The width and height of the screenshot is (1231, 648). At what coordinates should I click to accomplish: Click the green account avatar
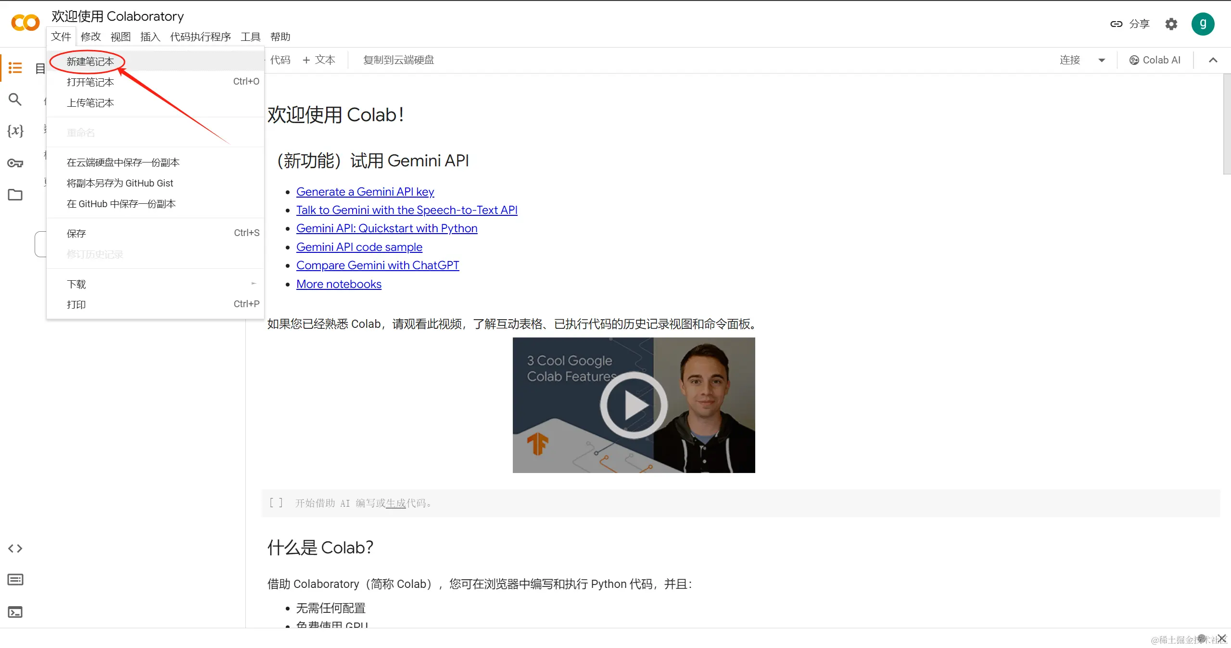click(x=1203, y=24)
